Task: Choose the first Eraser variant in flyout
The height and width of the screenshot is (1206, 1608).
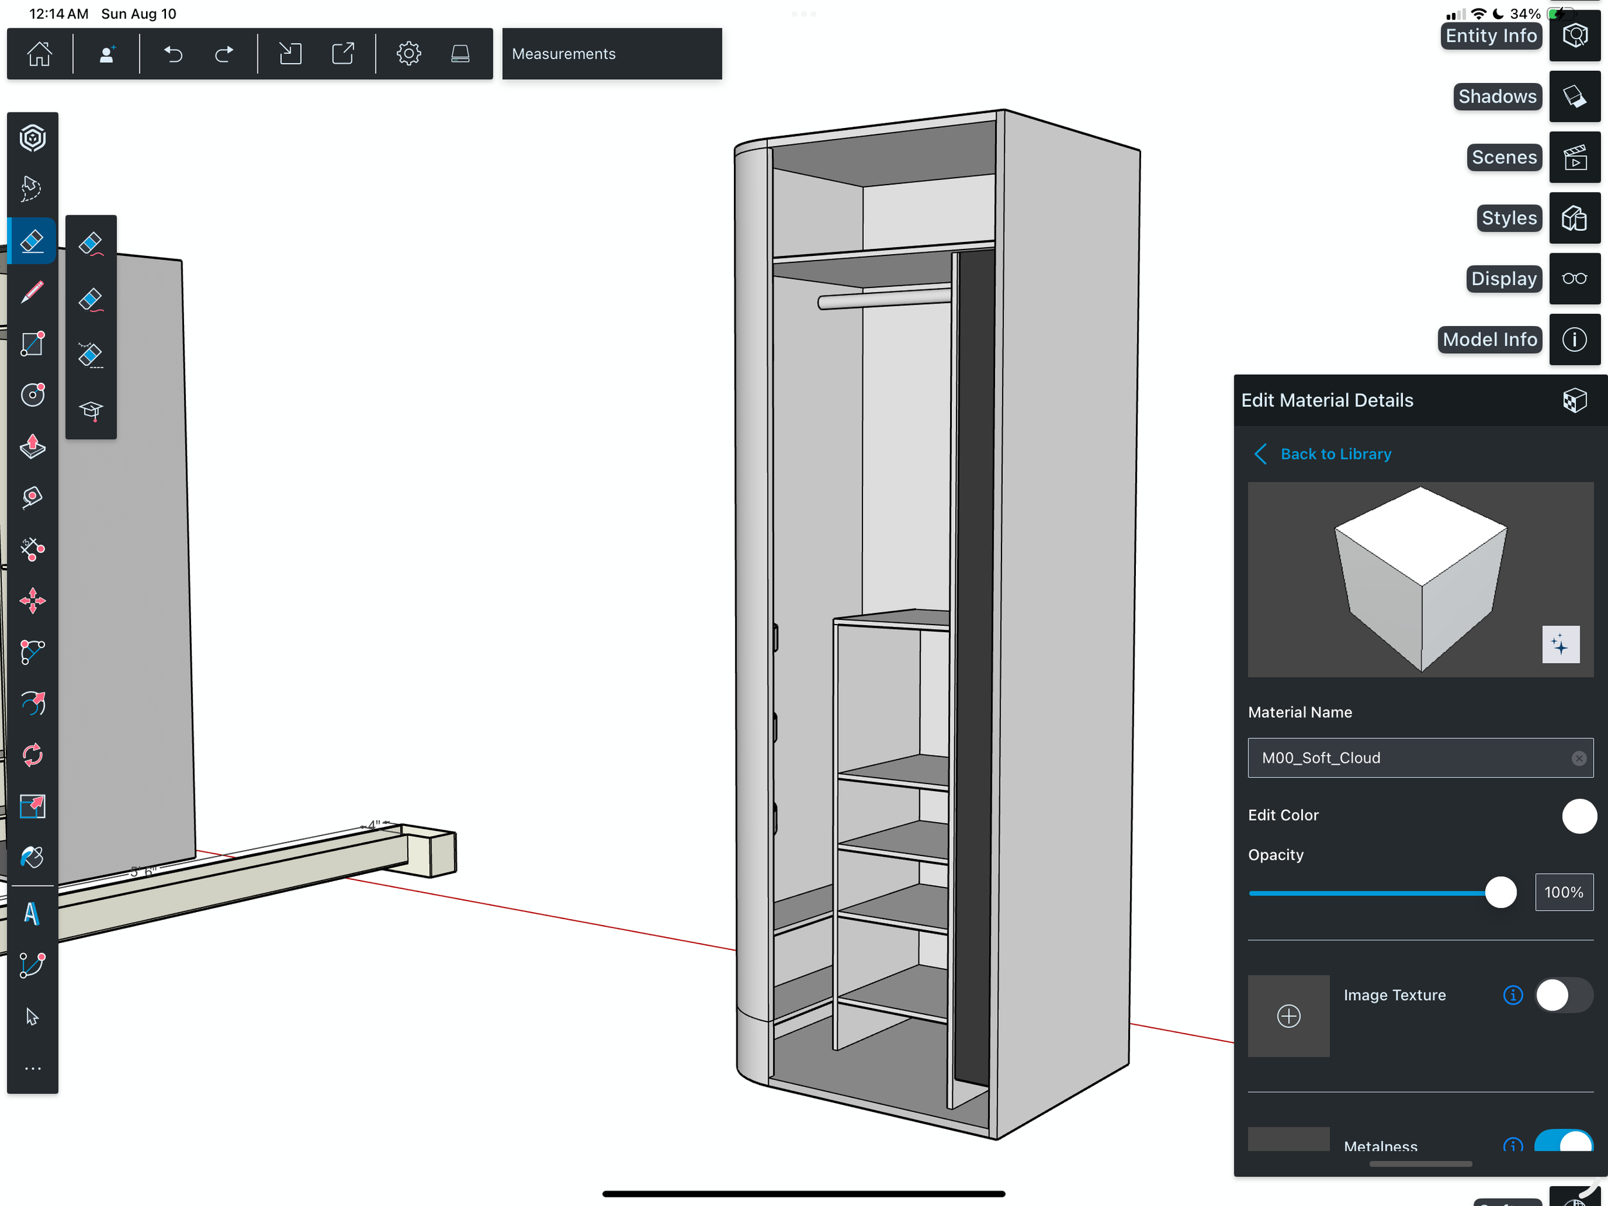Action: pos(91,244)
